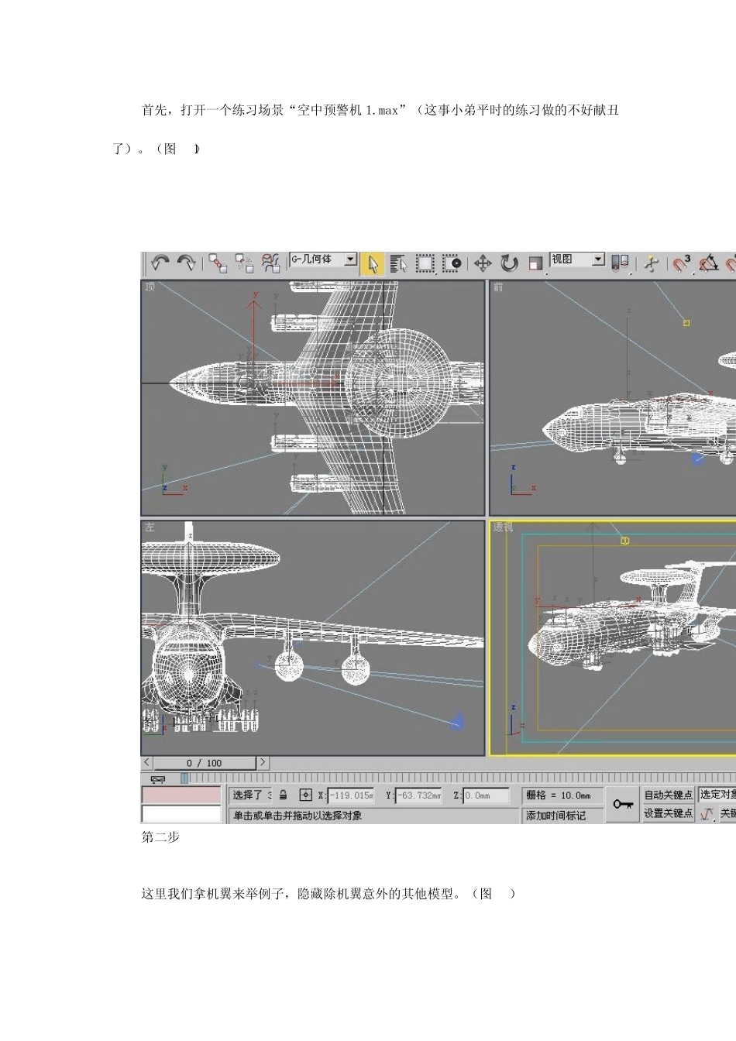This screenshot has height=1041, width=736.
Task: Select the Bind to Space Warp tool
Action: pos(270,263)
